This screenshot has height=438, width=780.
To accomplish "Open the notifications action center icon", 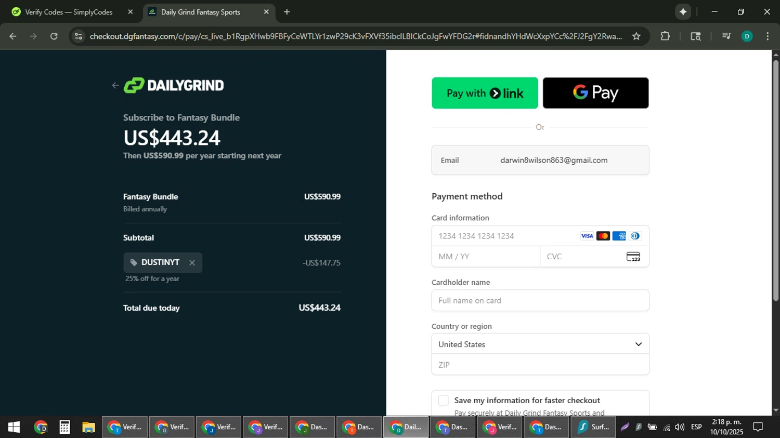I will tap(758, 427).
